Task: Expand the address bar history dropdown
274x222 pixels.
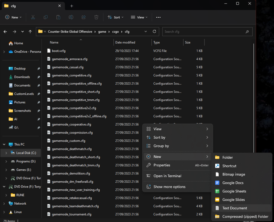Action: (x=146, y=32)
